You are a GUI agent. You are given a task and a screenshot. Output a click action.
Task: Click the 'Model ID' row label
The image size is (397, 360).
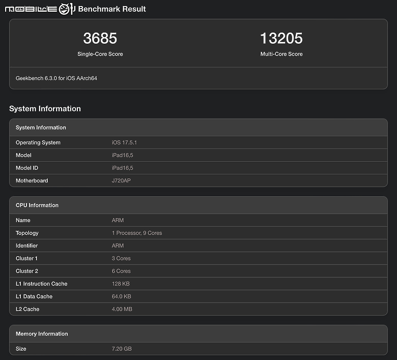[x=27, y=168]
